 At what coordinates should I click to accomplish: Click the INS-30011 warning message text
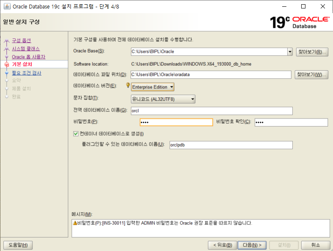pos(165,223)
